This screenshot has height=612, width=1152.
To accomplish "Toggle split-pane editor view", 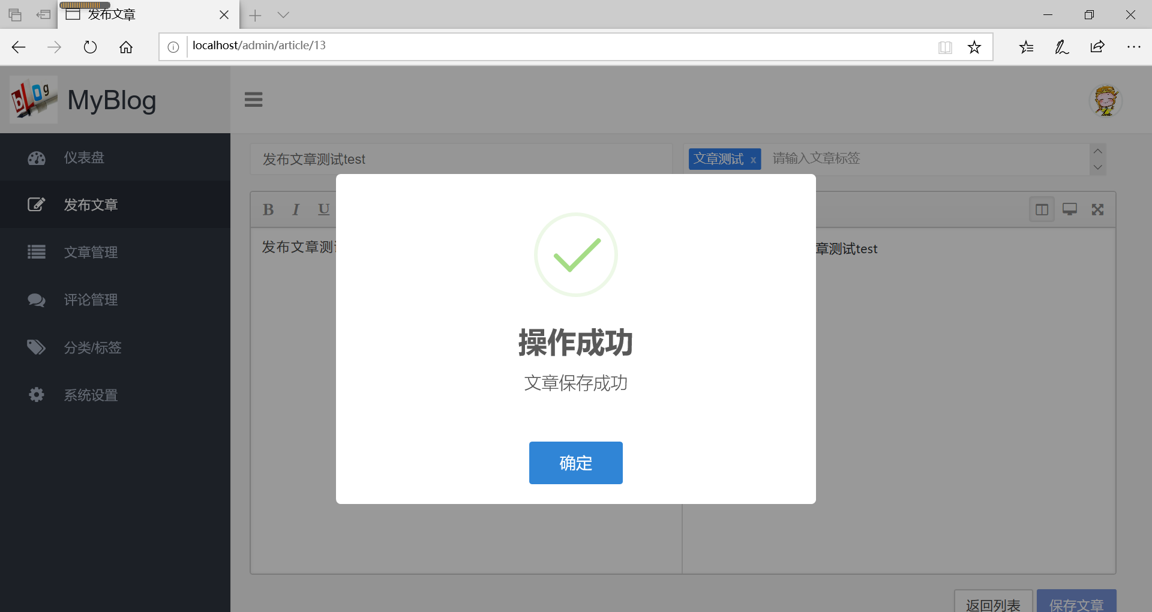I will coord(1042,209).
